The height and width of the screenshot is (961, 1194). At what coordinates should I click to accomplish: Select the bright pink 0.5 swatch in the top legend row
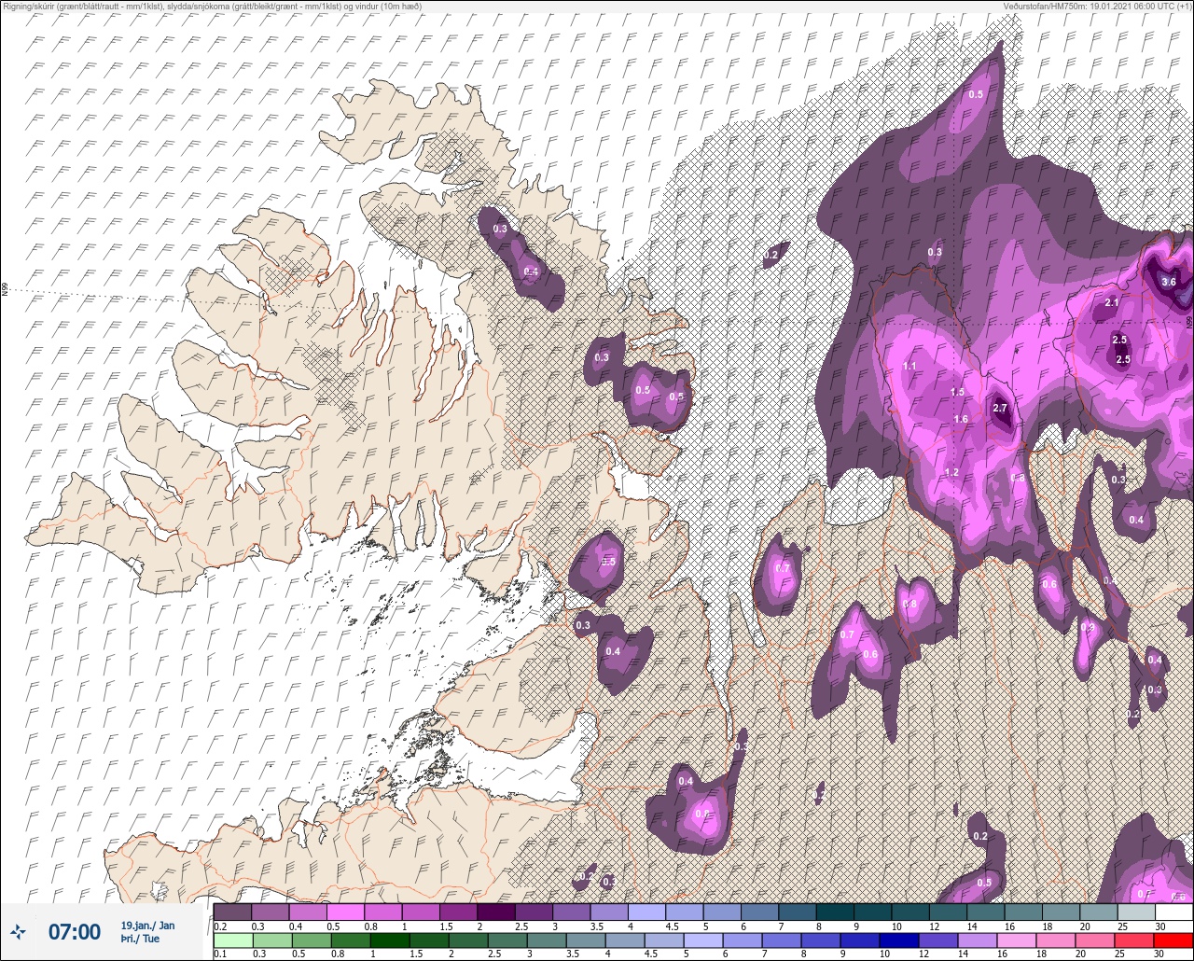click(x=345, y=912)
